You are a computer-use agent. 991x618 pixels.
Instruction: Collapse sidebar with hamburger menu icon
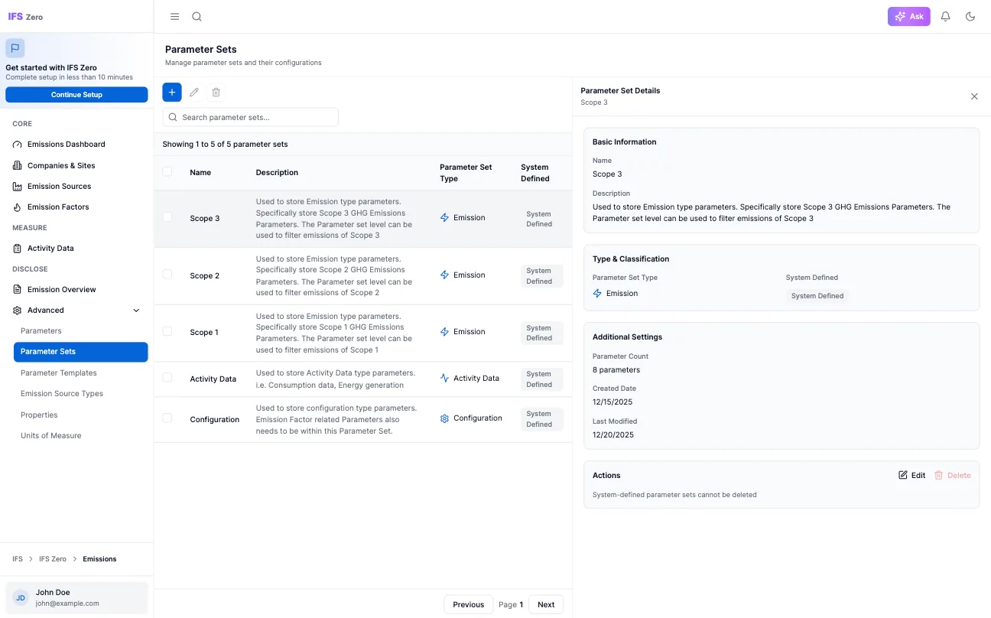pos(175,17)
